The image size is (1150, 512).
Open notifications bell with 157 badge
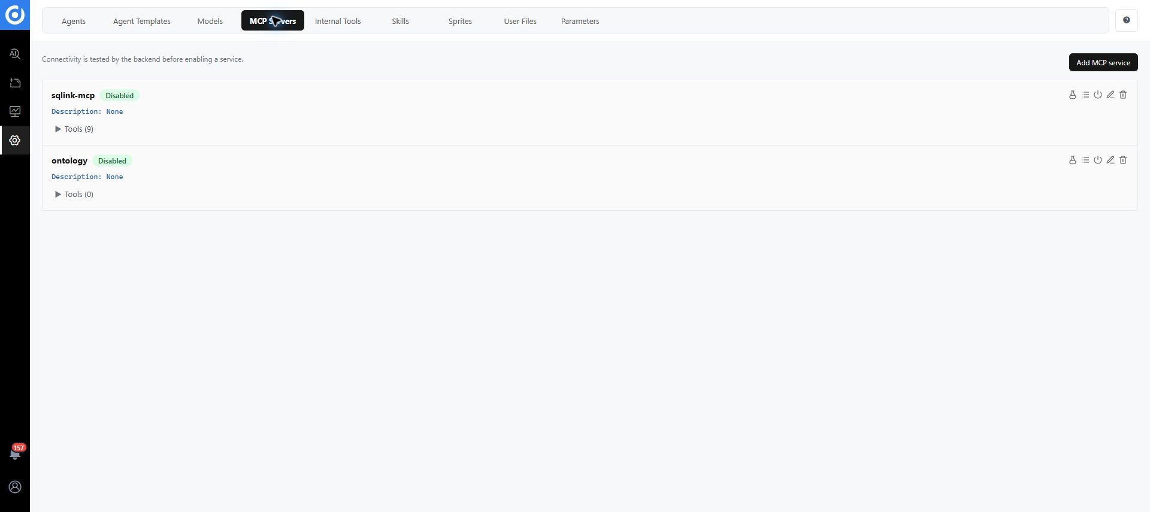[15, 453]
